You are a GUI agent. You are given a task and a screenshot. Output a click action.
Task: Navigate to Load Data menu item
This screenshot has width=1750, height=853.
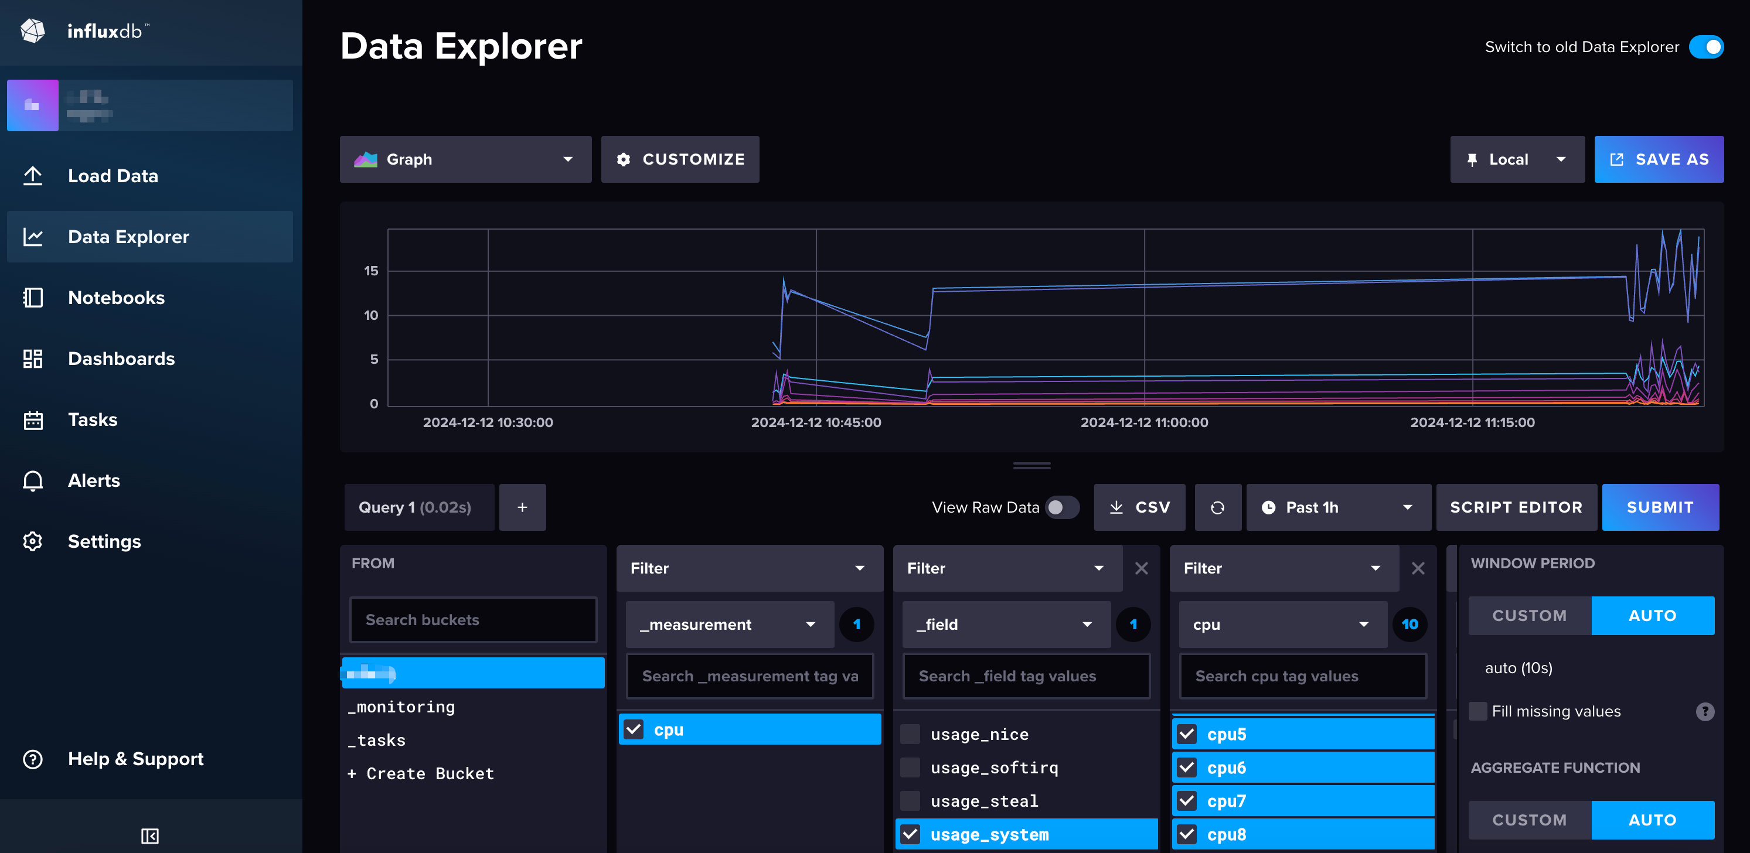click(113, 176)
